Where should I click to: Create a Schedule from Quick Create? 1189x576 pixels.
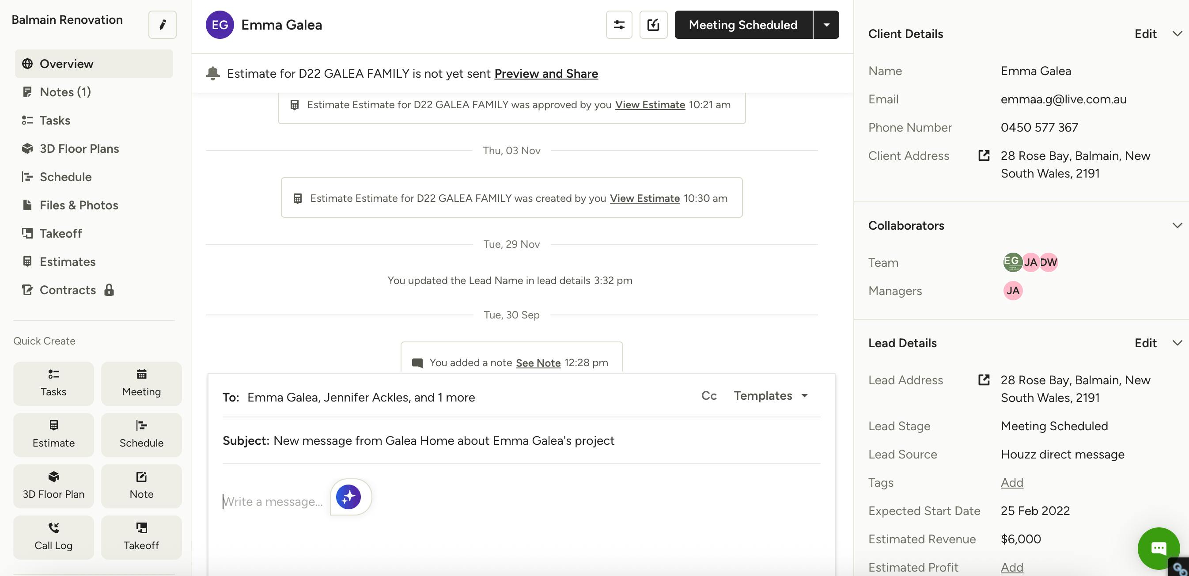point(141,435)
